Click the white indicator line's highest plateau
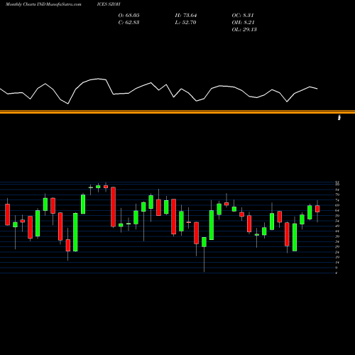 98,79
